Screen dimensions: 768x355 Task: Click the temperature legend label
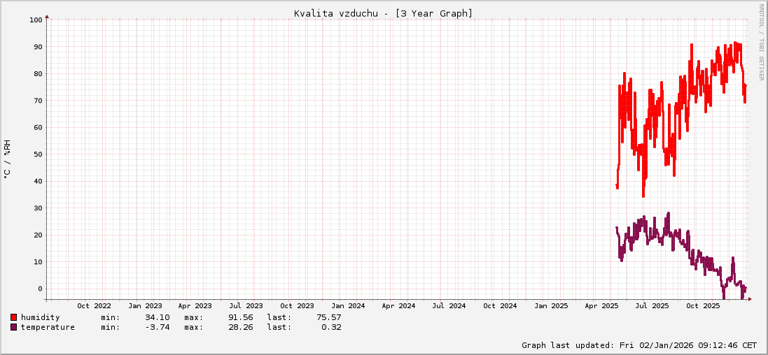[x=48, y=327]
